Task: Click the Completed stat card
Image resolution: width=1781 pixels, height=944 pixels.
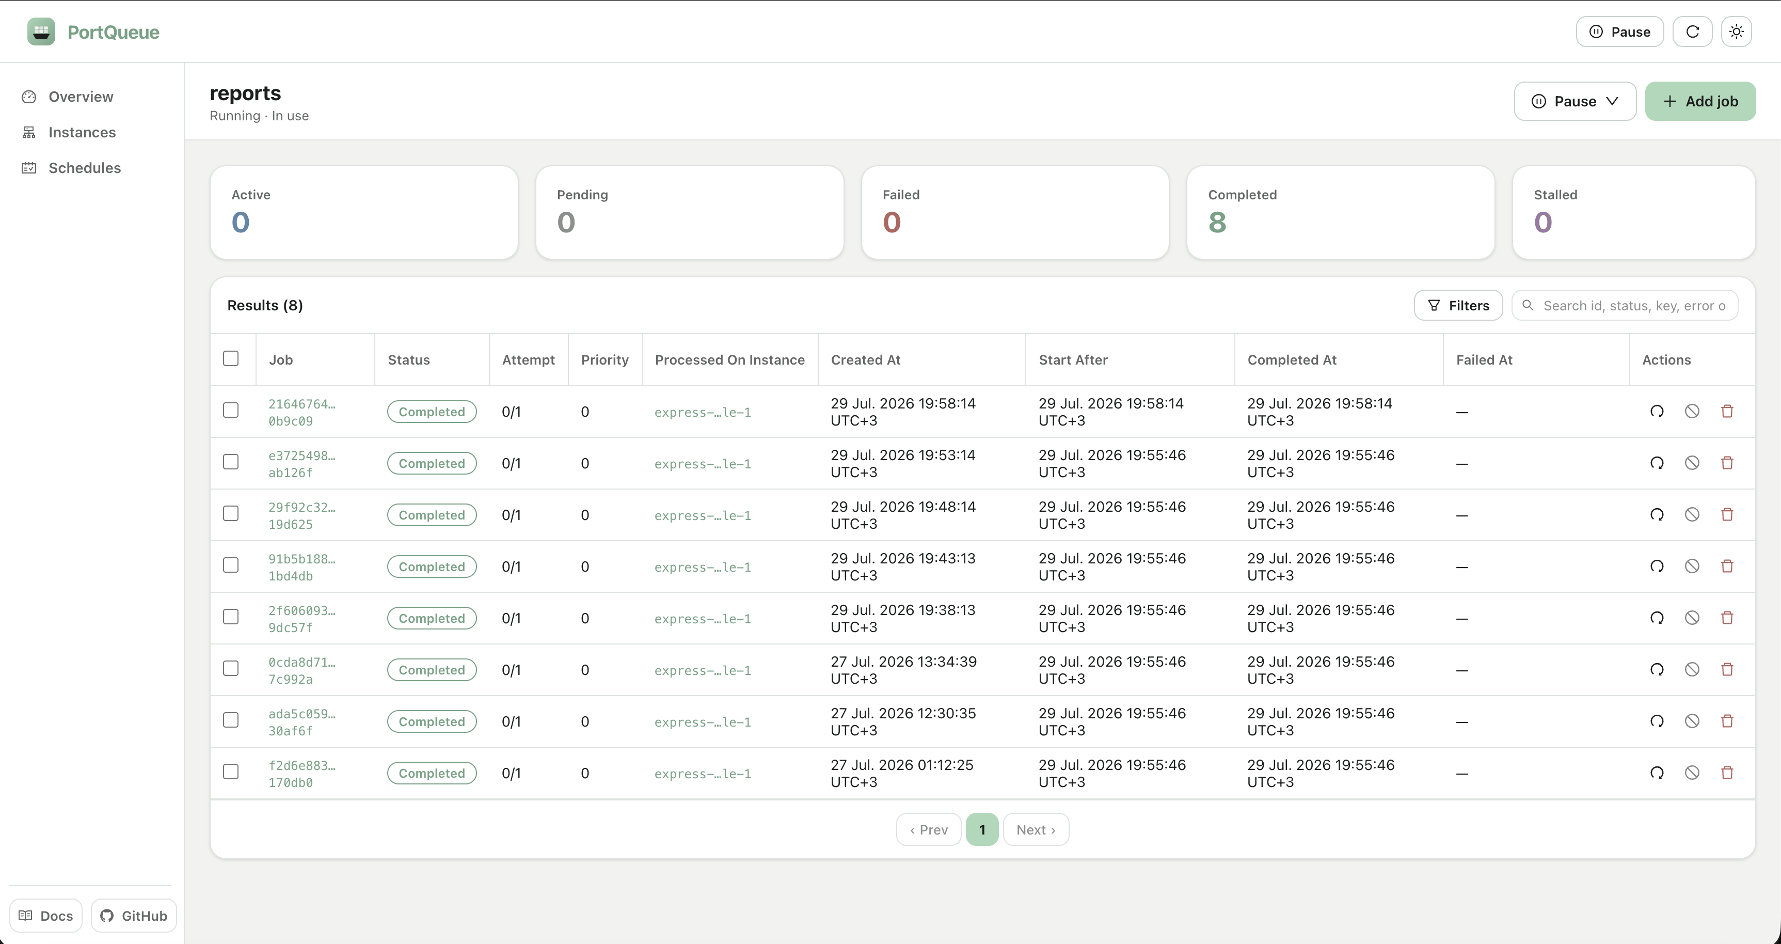Action: (x=1341, y=212)
